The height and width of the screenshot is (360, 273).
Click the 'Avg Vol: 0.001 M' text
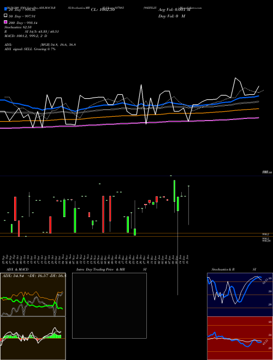tap(174, 10)
